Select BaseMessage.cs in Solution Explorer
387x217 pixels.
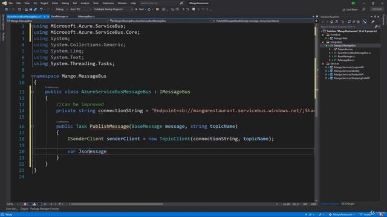pos(346,56)
